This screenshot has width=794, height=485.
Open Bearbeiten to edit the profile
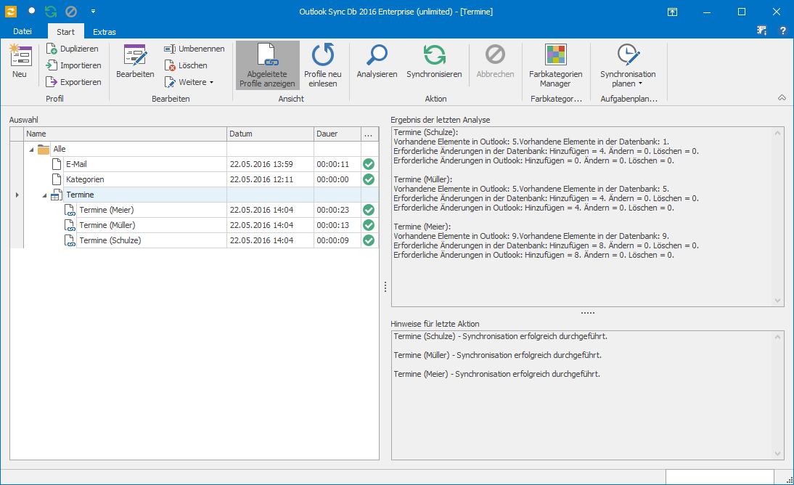(x=135, y=61)
